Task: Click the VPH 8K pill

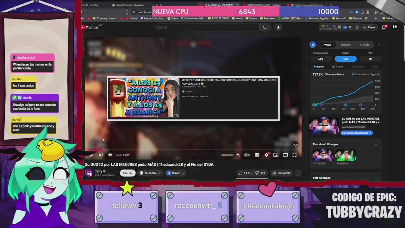Action: tap(371, 59)
